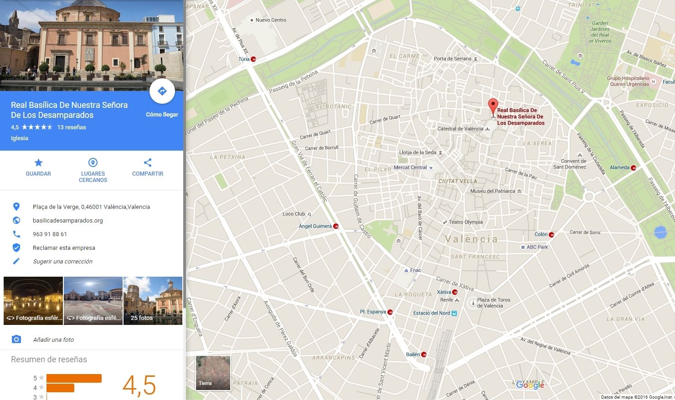Click the 5-star rating bar
This screenshot has height=400, width=675.
74,378
